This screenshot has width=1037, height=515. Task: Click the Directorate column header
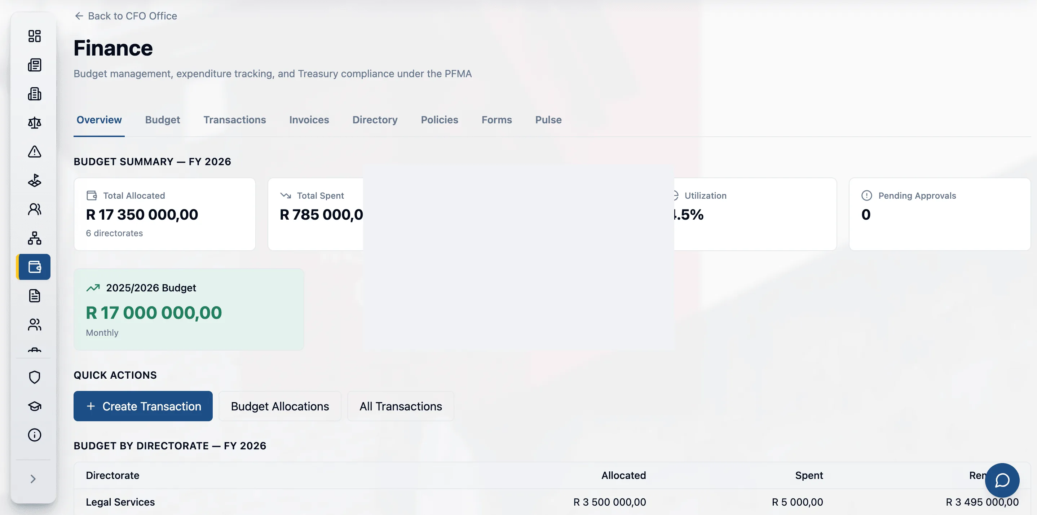tap(113, 476)
